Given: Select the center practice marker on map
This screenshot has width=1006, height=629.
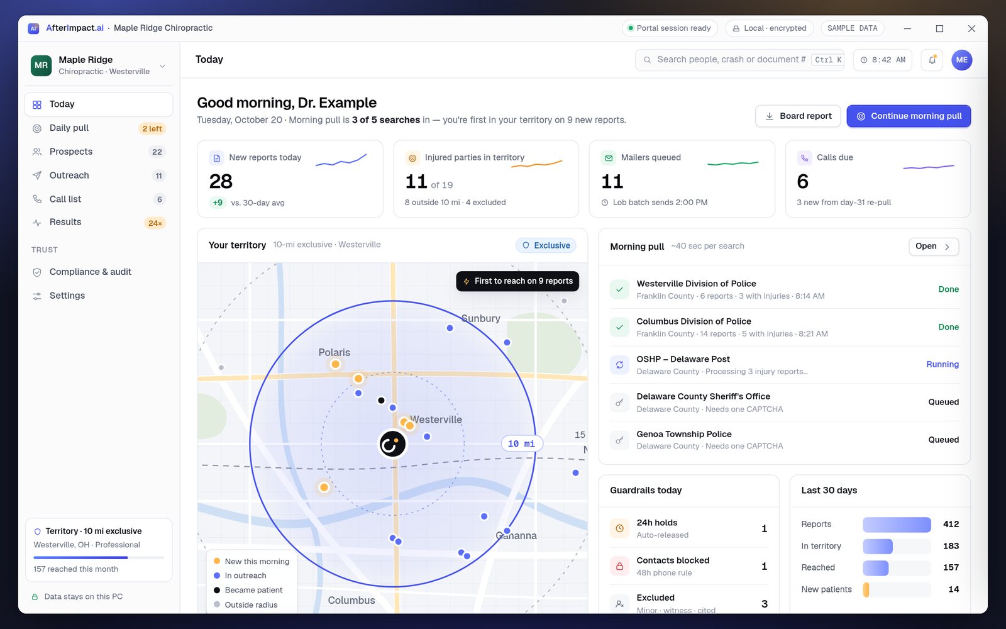Looking at the screenshot, I should (x=392, y=443).
